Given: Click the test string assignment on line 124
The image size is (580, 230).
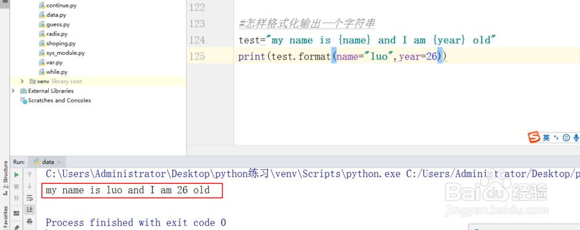Looking at the screenshot, I should point(367,40).
